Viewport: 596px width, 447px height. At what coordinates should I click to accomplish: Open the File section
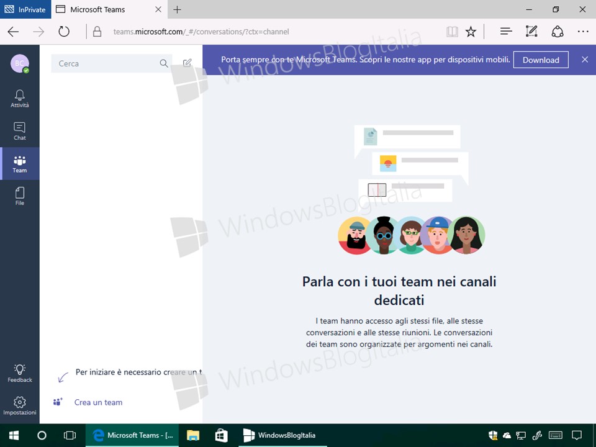(19, 196)
